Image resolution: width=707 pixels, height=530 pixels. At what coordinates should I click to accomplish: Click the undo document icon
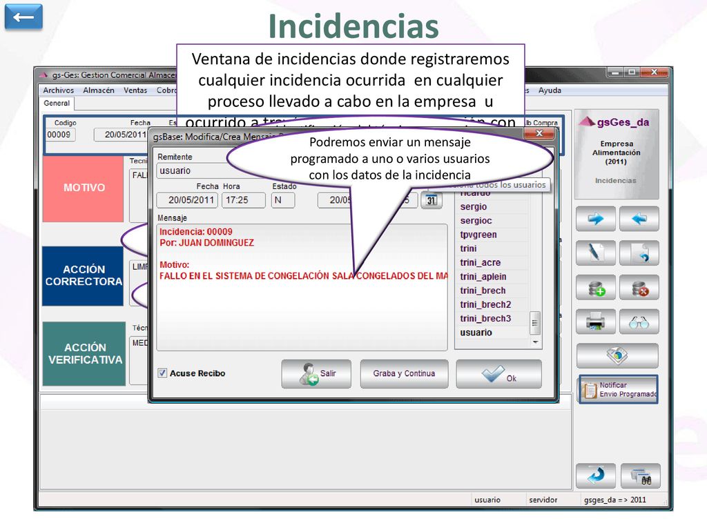point(639,253)
